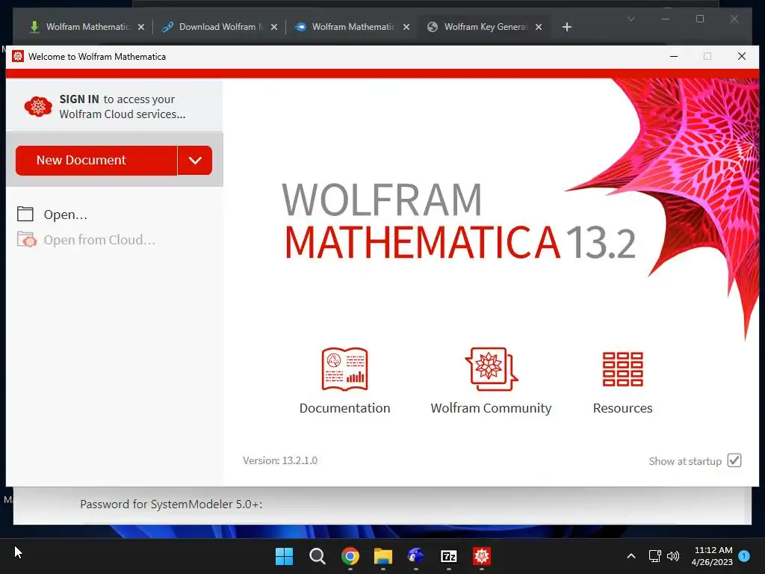Click the Documentation label
Image resolution: width=765 pixels, height=574 pixels.
click(344, 408)
